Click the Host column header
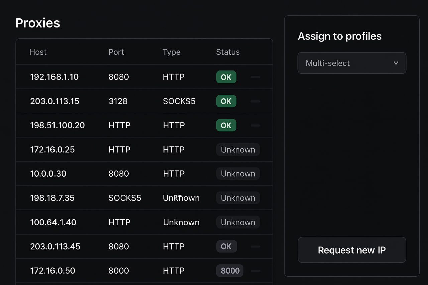Viewport: 428px width, 285px height. 38,52
